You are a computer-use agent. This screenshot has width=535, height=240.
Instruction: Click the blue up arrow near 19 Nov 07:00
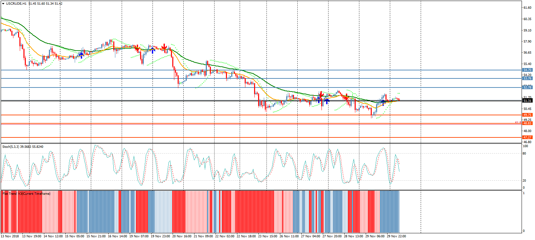click(153, 50)
